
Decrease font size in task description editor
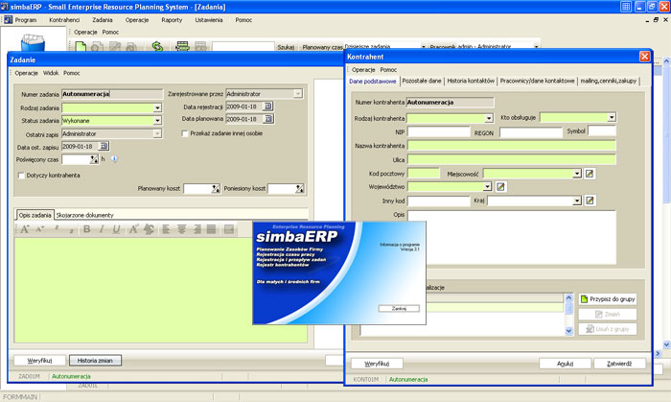(40, 229)
